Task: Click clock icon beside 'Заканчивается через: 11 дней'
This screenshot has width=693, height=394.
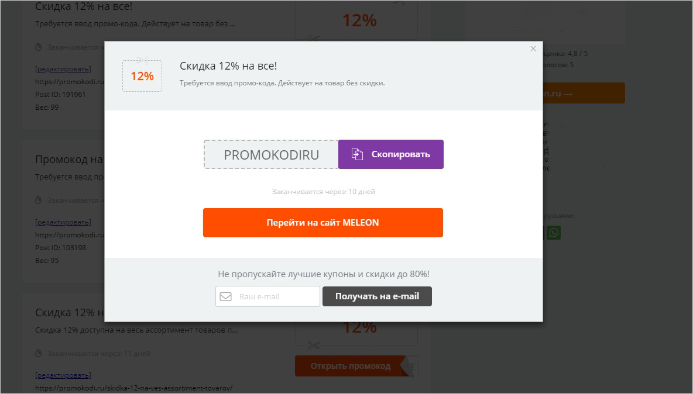Action: pyautogui.click(x=39, y=354)
